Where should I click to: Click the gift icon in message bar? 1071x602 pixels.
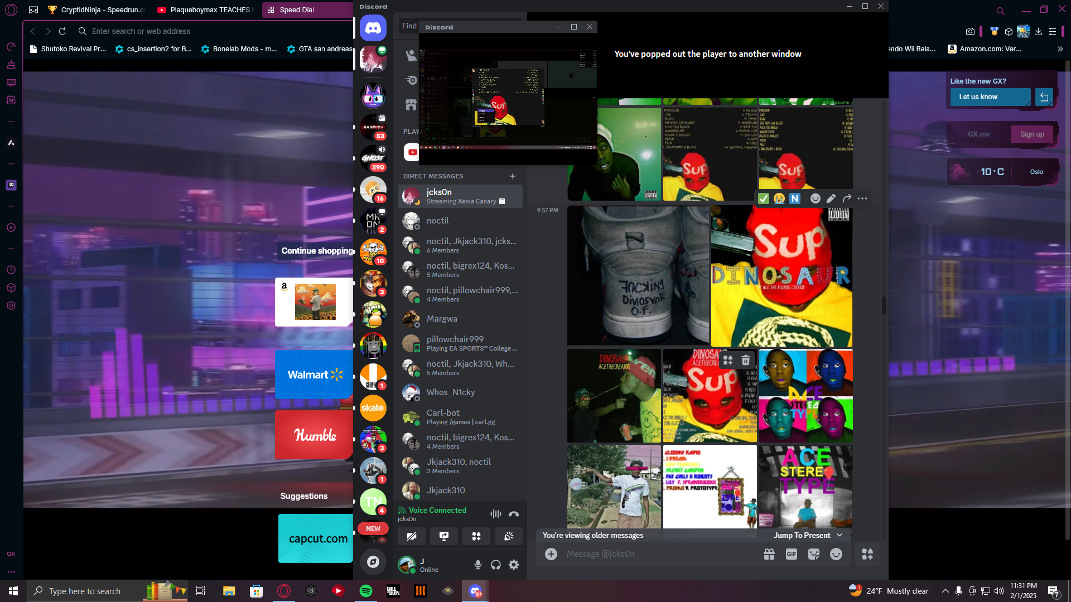(769, 554)
